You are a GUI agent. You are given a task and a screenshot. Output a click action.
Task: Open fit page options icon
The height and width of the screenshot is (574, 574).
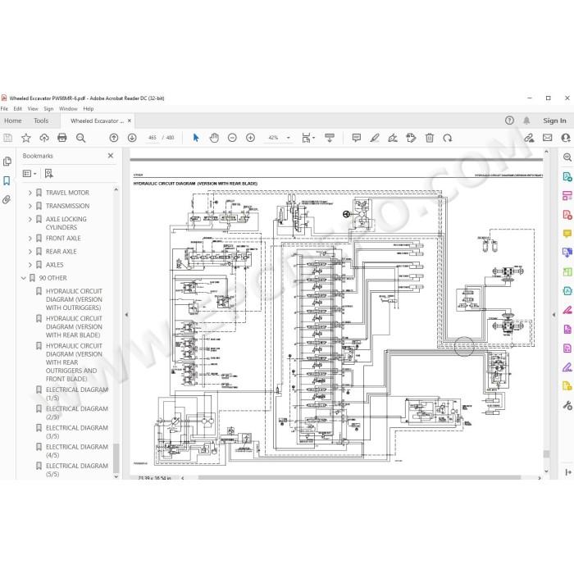point(307,138)
